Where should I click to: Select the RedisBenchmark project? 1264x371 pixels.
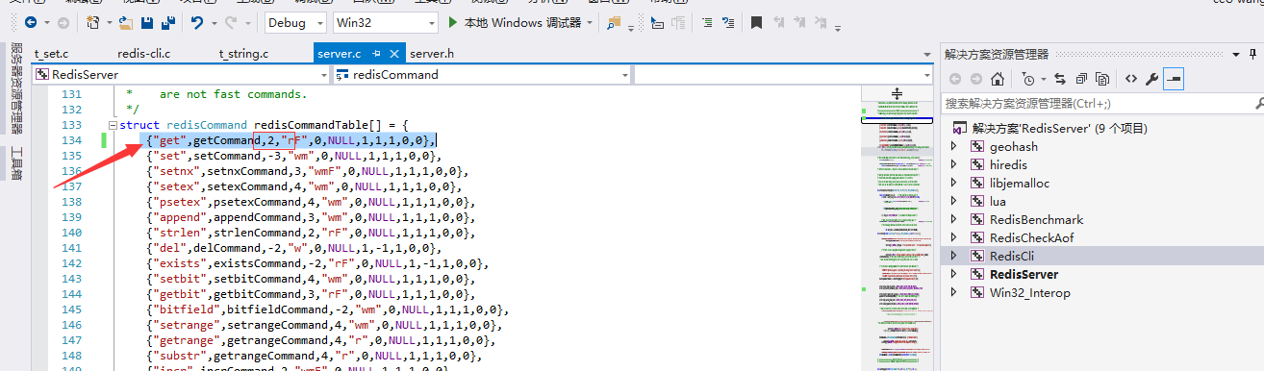click(x=1036, y=219)
